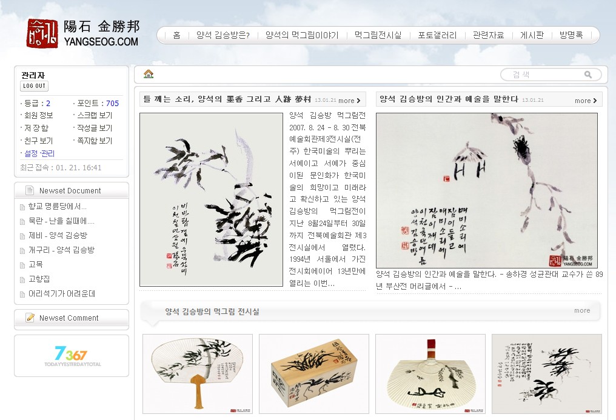Click the 포인트 value 705

click(x=112, y=103)
